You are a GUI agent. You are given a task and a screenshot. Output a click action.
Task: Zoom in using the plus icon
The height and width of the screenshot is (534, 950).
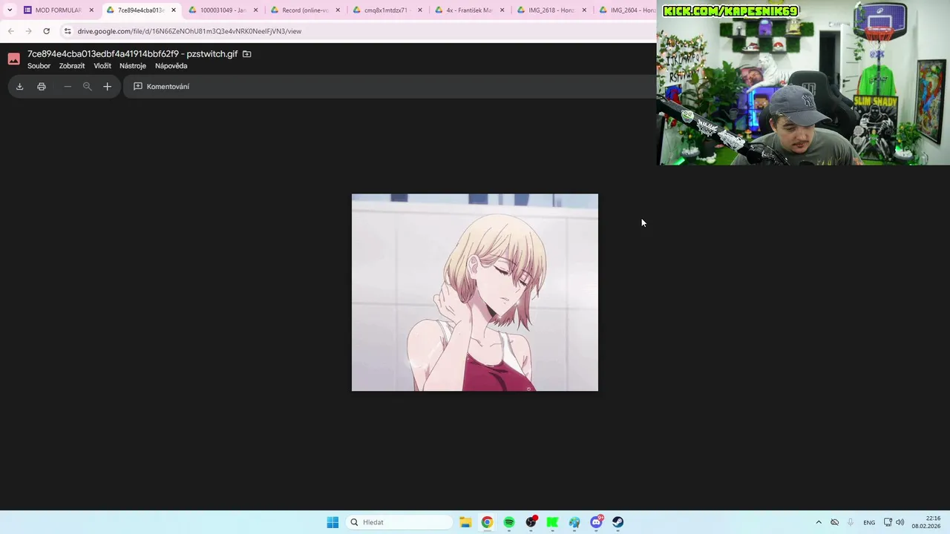coord(107,87)
